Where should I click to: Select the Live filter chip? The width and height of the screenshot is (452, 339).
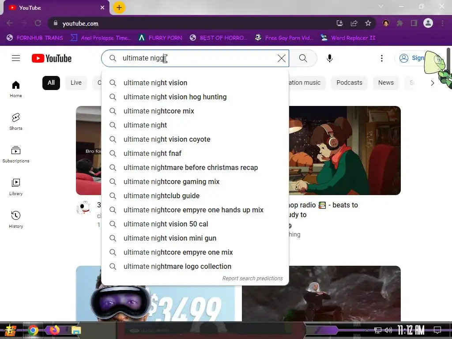[x=76, y=83]
